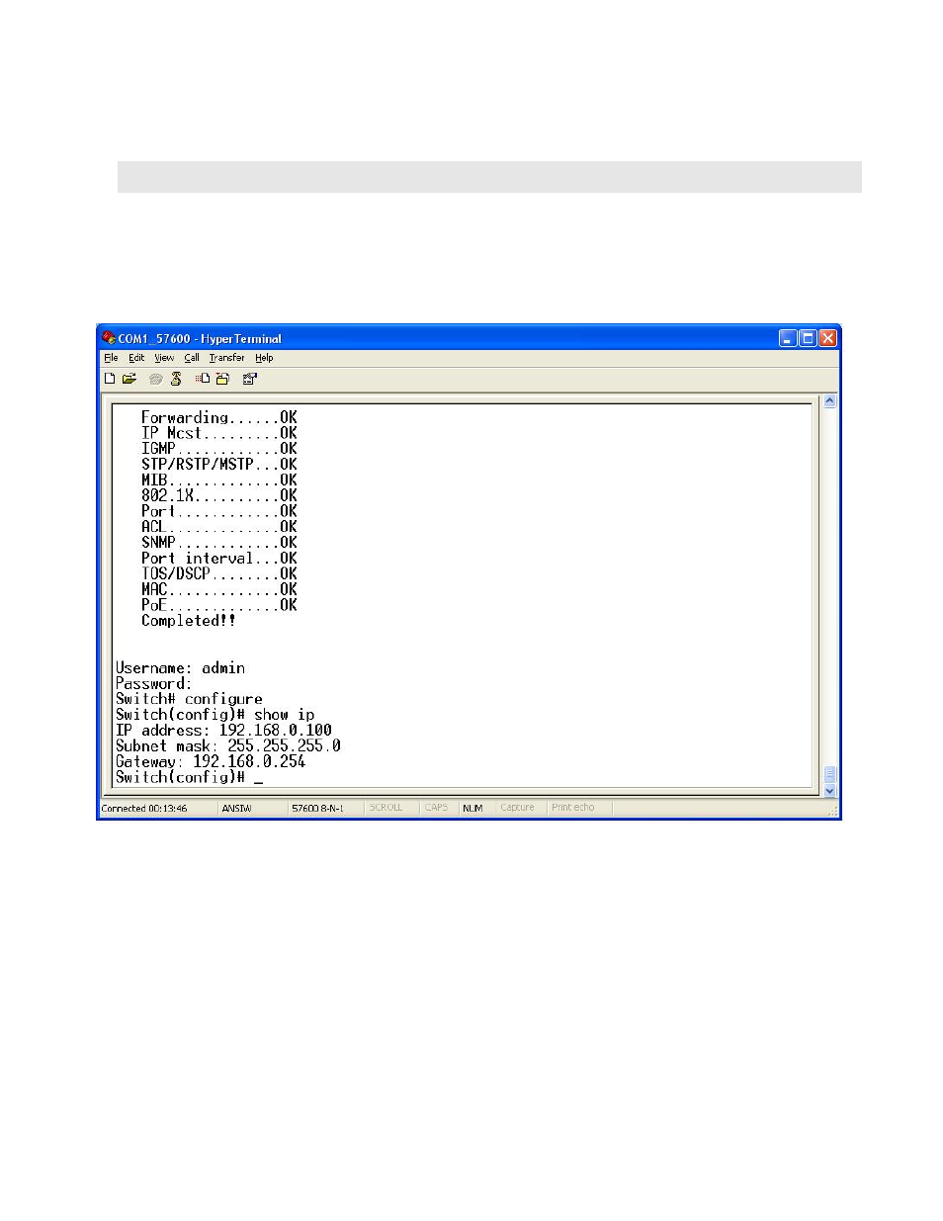This screenshot has height=1221, width=943.
Task: Click the Open folder toolbar icon
Action: click(x=129, y=379)
